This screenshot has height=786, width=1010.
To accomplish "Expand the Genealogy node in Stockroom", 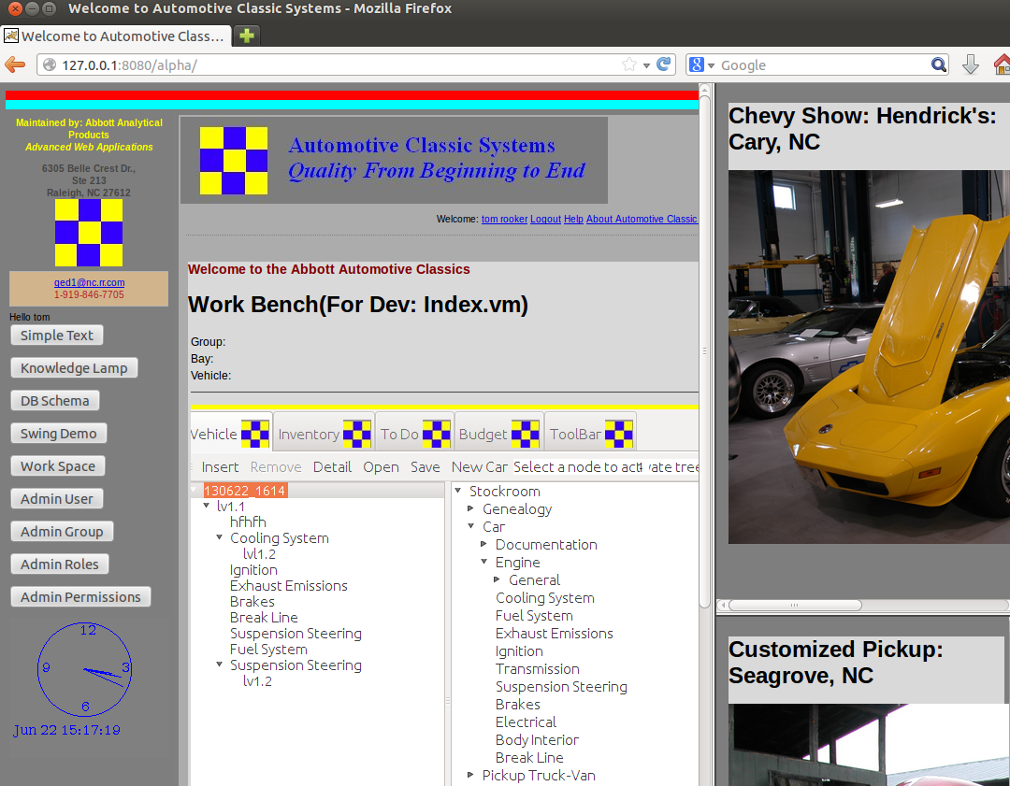I will click(471, 509).
